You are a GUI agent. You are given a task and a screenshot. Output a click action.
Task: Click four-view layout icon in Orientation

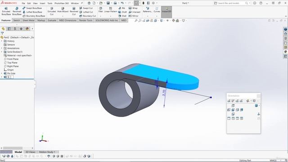pos(242,118)
